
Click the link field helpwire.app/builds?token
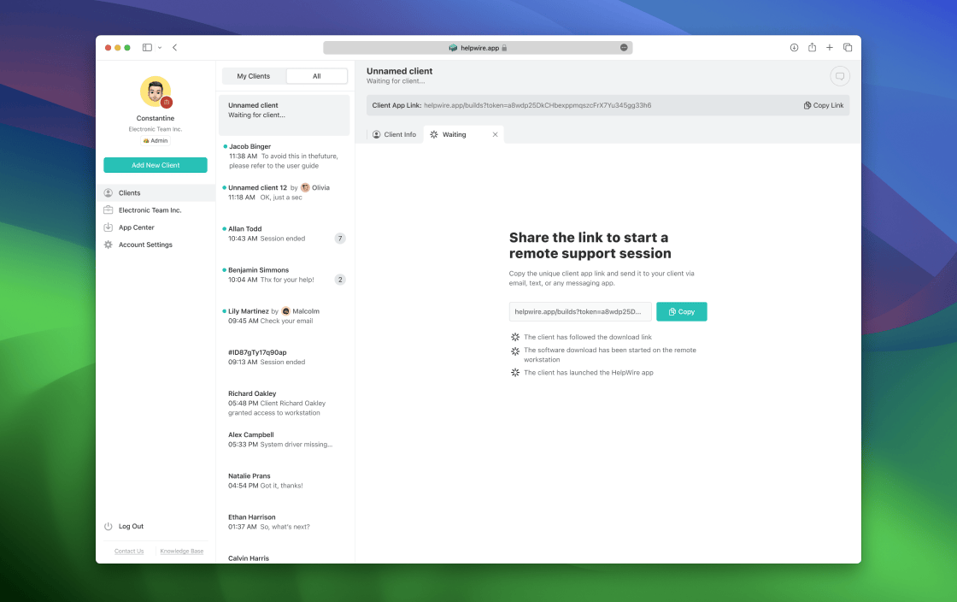point(580,312)
